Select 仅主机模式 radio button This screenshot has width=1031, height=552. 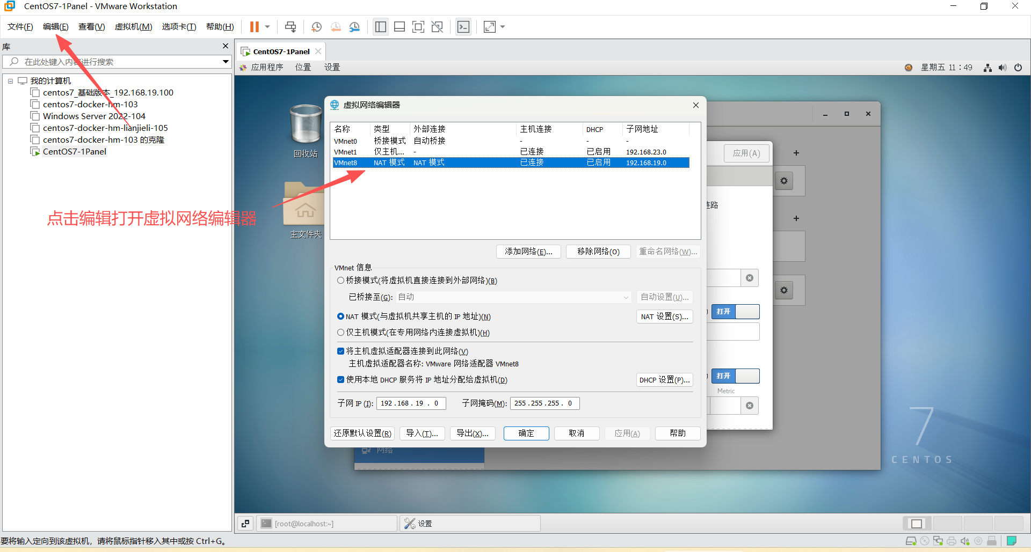click(x=340, y=332)
